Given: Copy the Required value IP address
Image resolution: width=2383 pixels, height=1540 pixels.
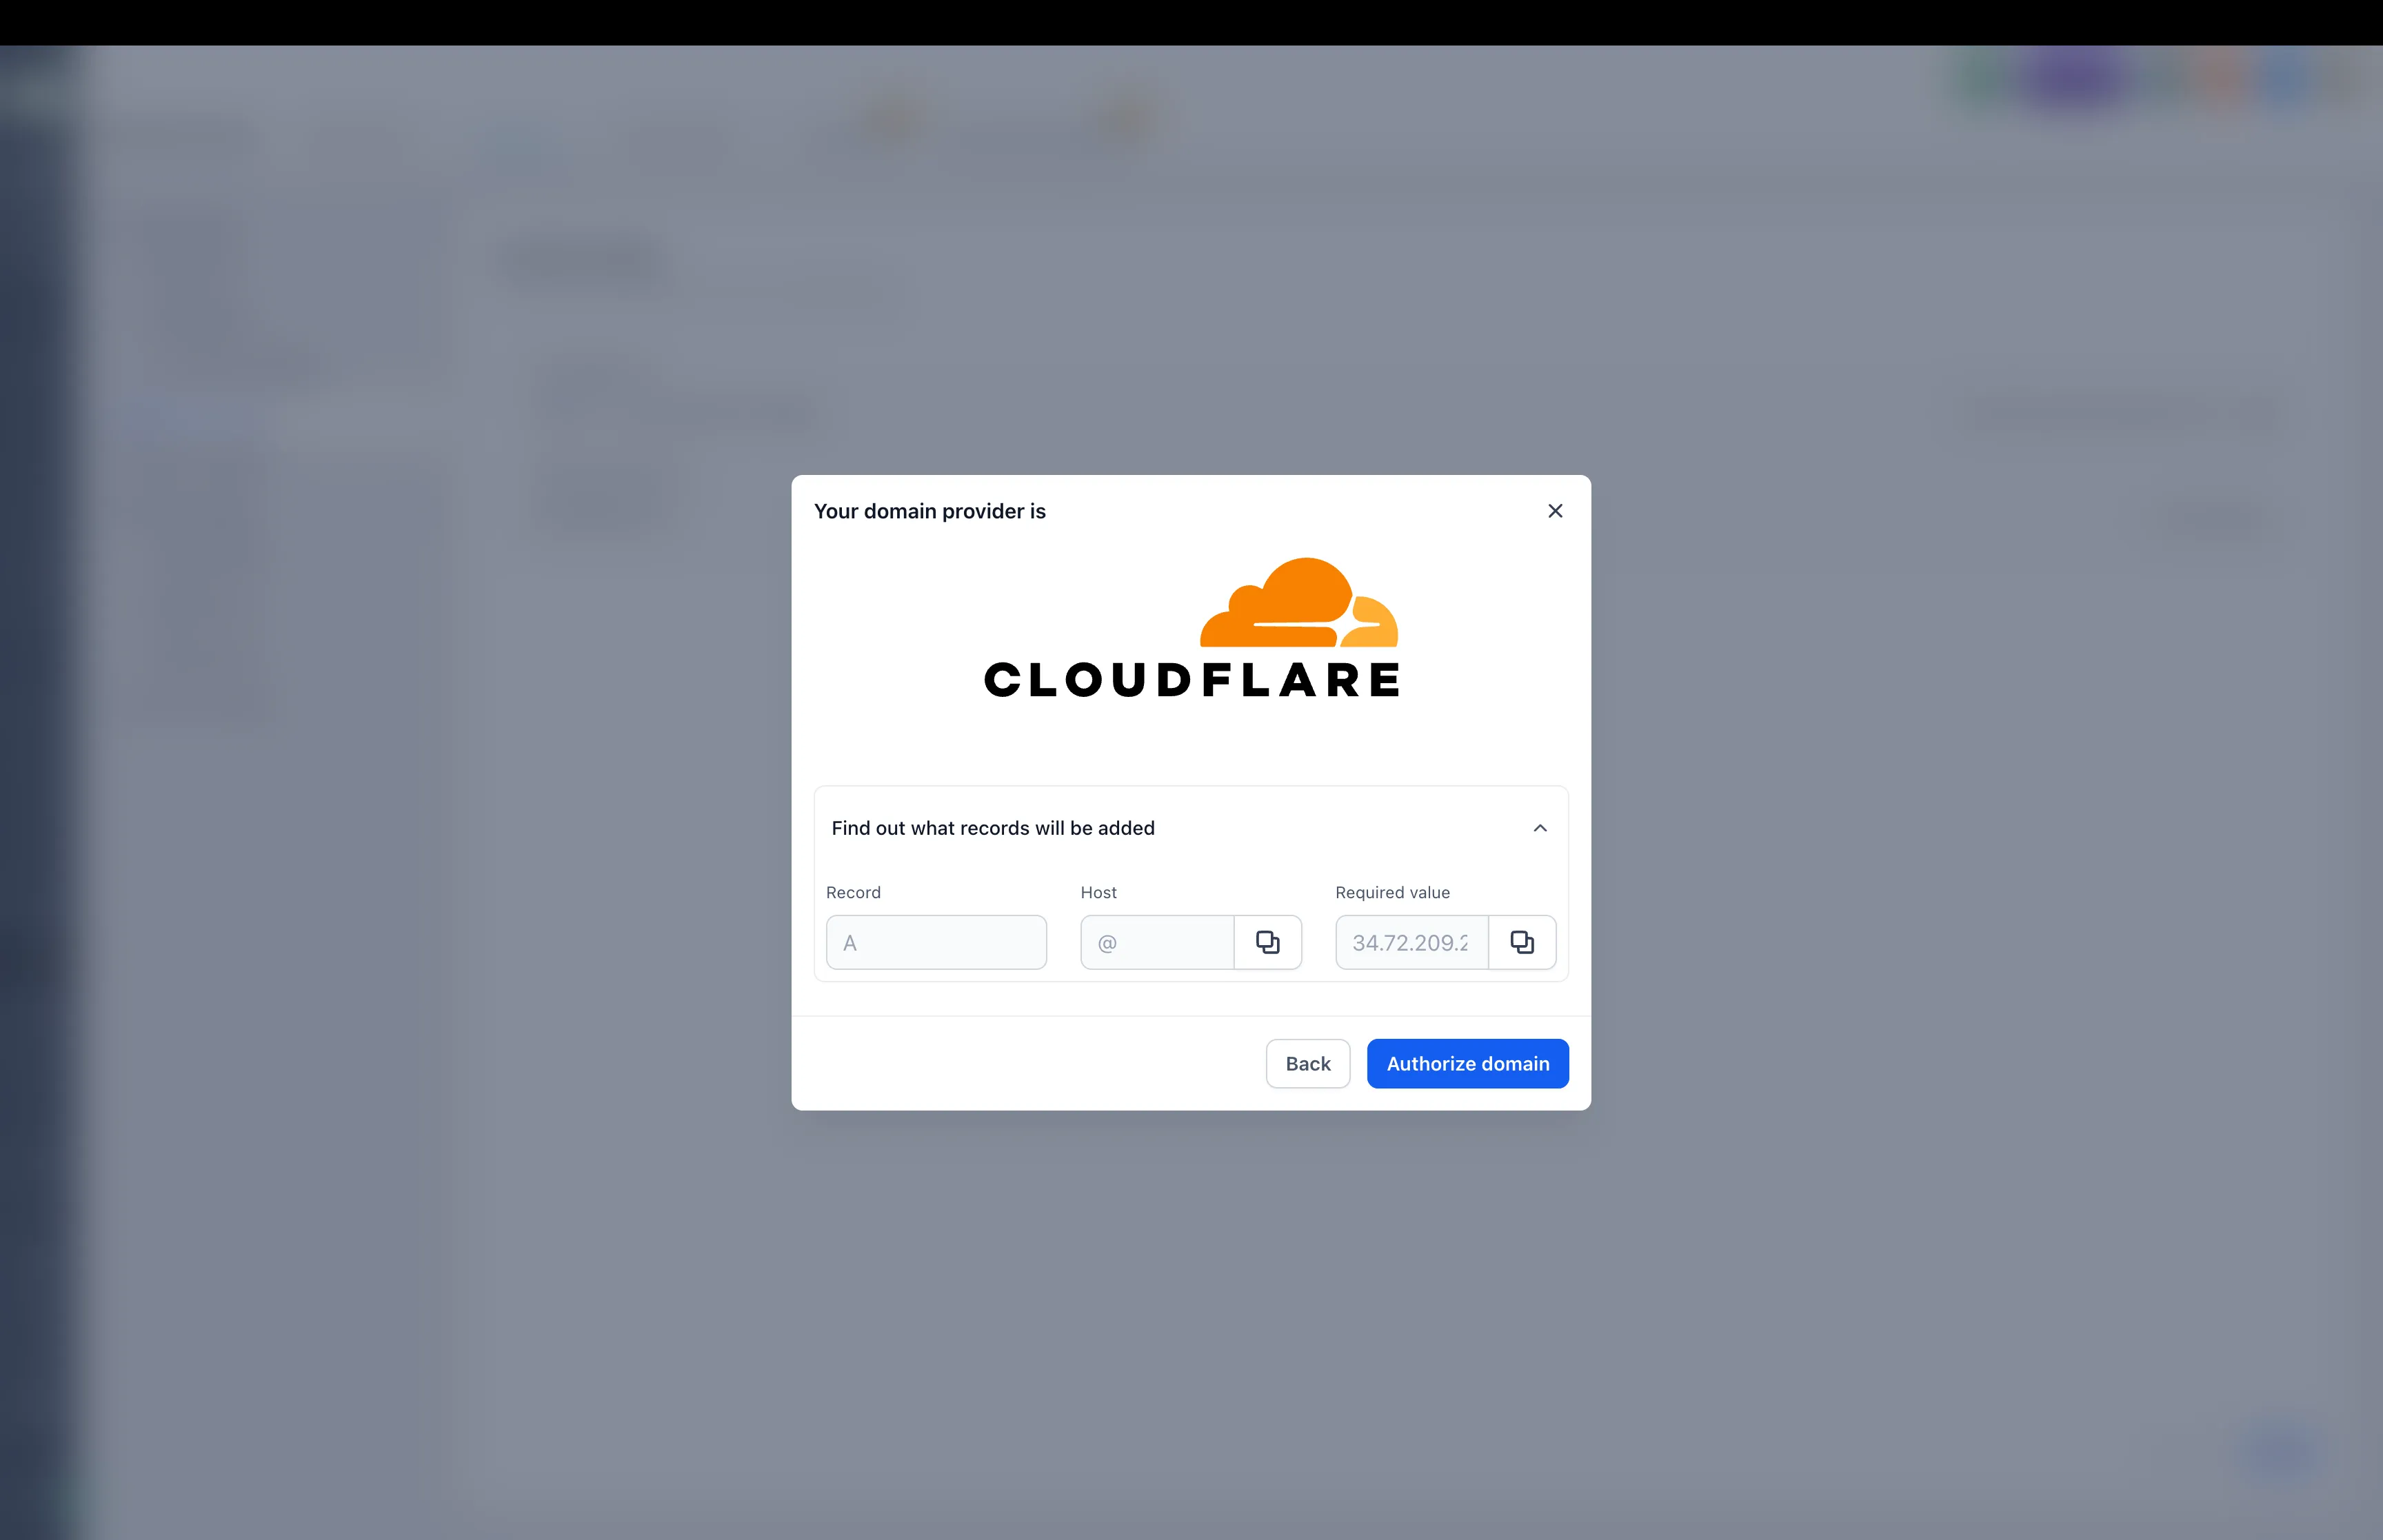Looking at the screenshot, I should (1521, 942).
